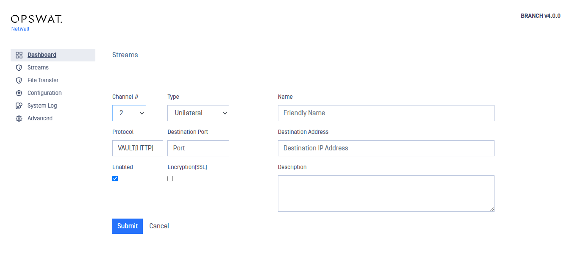
Task: Cancel the stream creation
Action: (x=159, y=226)
